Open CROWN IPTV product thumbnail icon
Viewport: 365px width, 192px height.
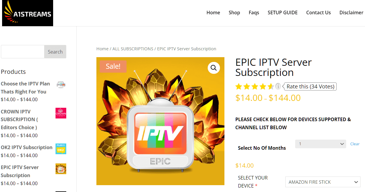[61, 113]
